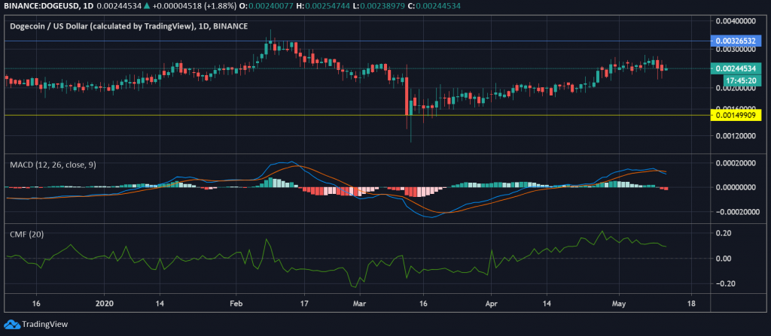The image size is (771, 336).
Task: Click the long-wick crash candle in mid-March
Action: pyautogui.click(x=407, y=95)
